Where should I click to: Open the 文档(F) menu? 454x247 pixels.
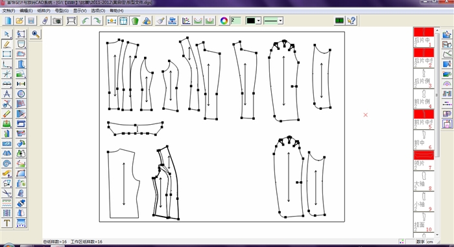point(8,11)
